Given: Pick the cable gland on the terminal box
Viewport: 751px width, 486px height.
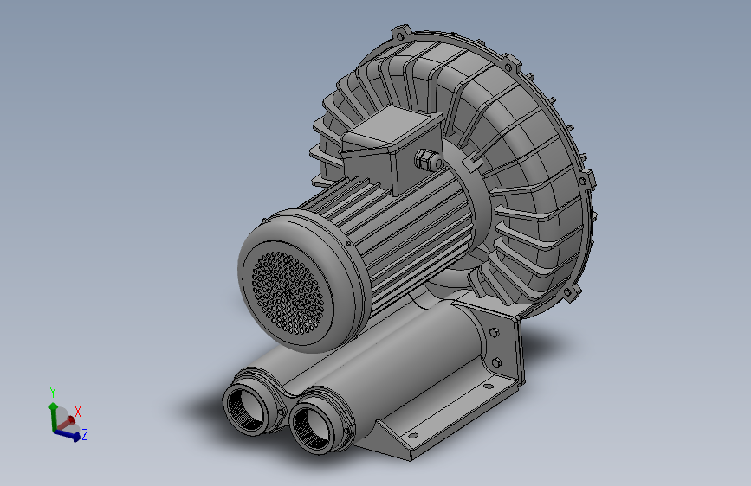Looking at the screenshot, I should point(428,160).
